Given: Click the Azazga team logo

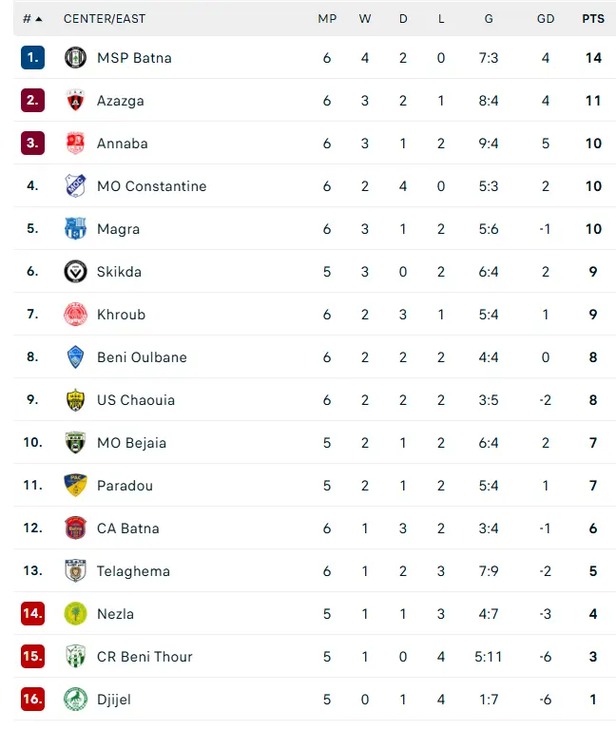Looking at the screenshot, I should [x=75, y=101].
